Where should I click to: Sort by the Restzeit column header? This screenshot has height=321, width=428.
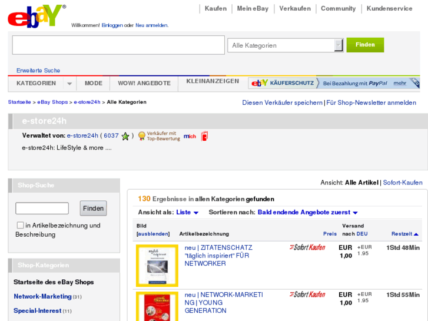coord(402,234)
